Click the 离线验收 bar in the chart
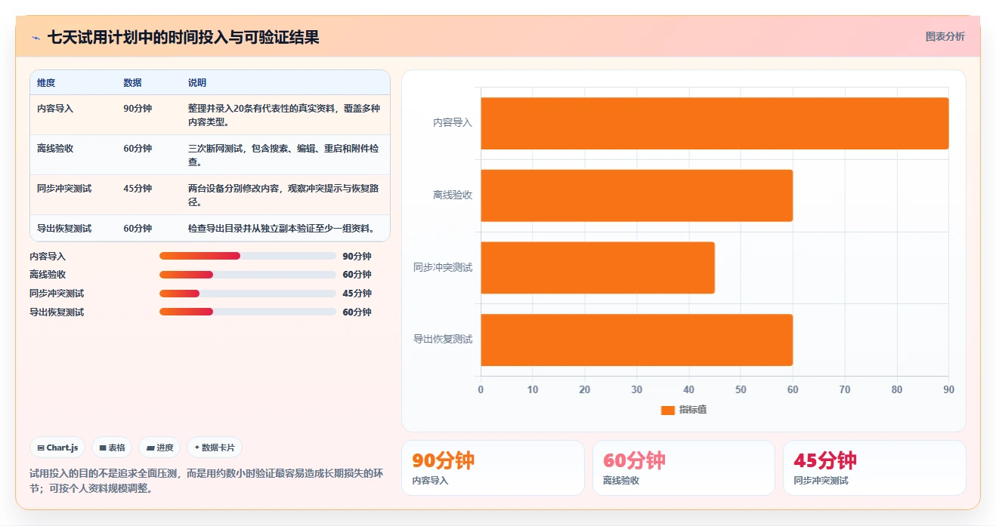 tap(636, 195)
